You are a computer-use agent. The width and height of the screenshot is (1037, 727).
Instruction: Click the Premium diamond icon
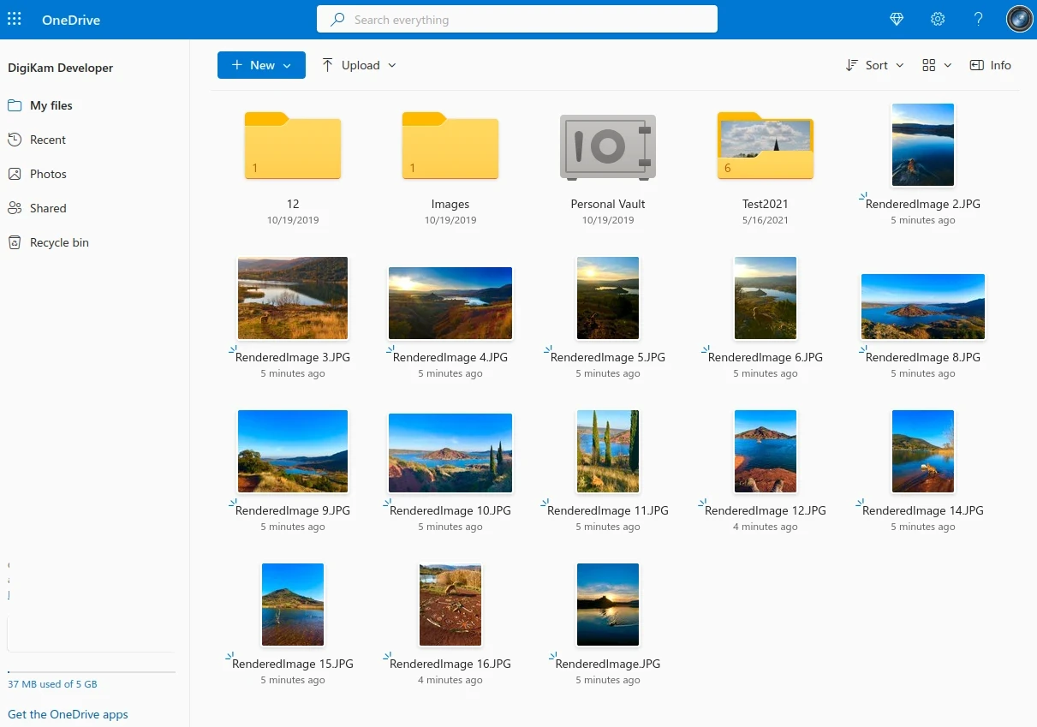(897, 19)
